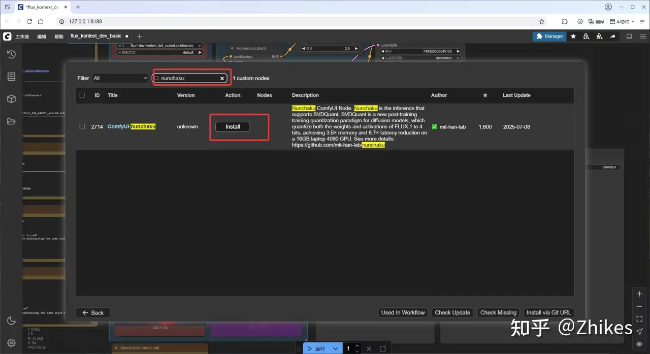Toggle the bottom panel icon
This screenshot has width=650, height=354.
629,37
